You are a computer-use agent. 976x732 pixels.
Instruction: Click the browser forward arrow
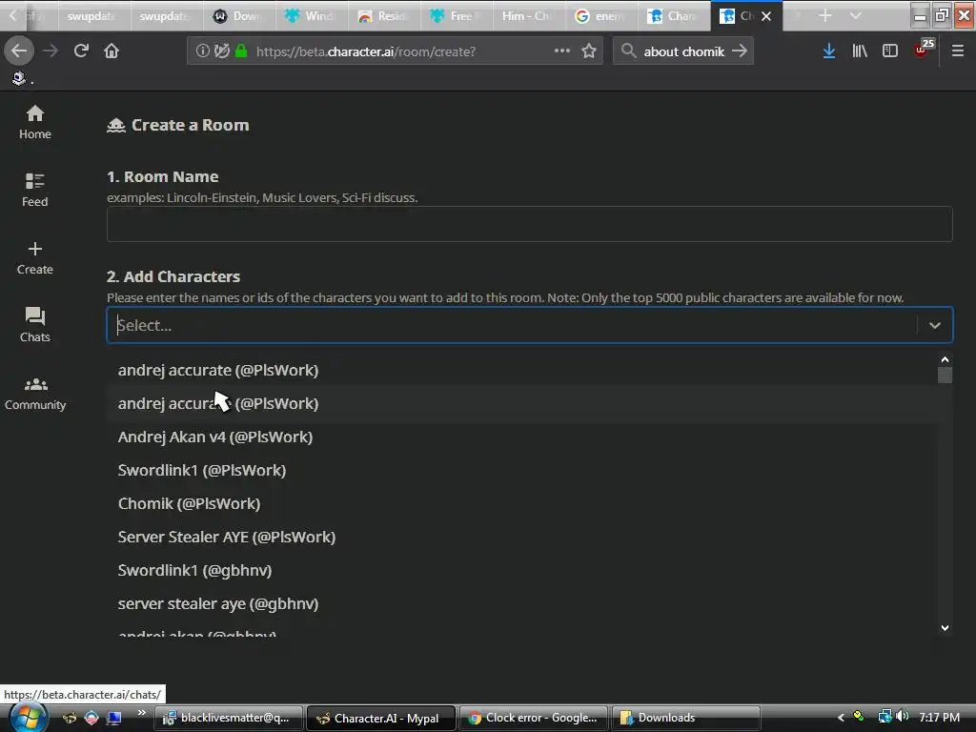click(x=51, y=51)
